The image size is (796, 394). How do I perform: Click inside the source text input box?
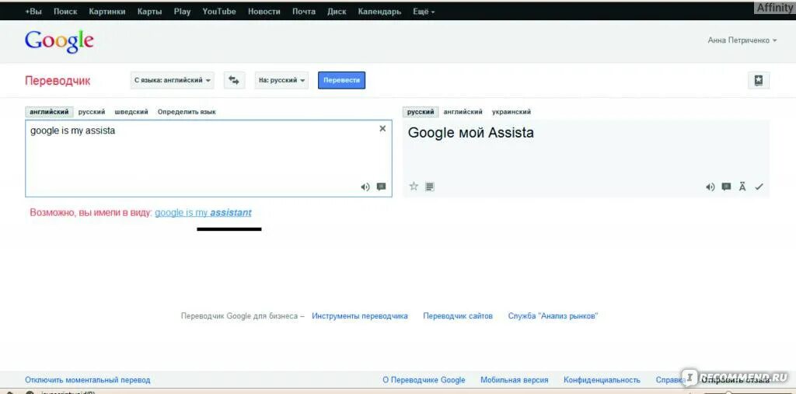[x=208, y=159]
